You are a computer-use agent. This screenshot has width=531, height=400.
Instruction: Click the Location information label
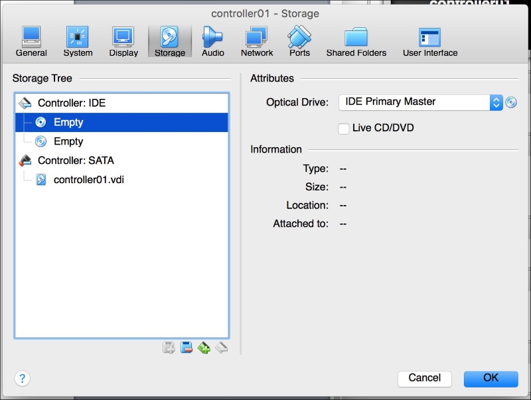tap(307, 205)
